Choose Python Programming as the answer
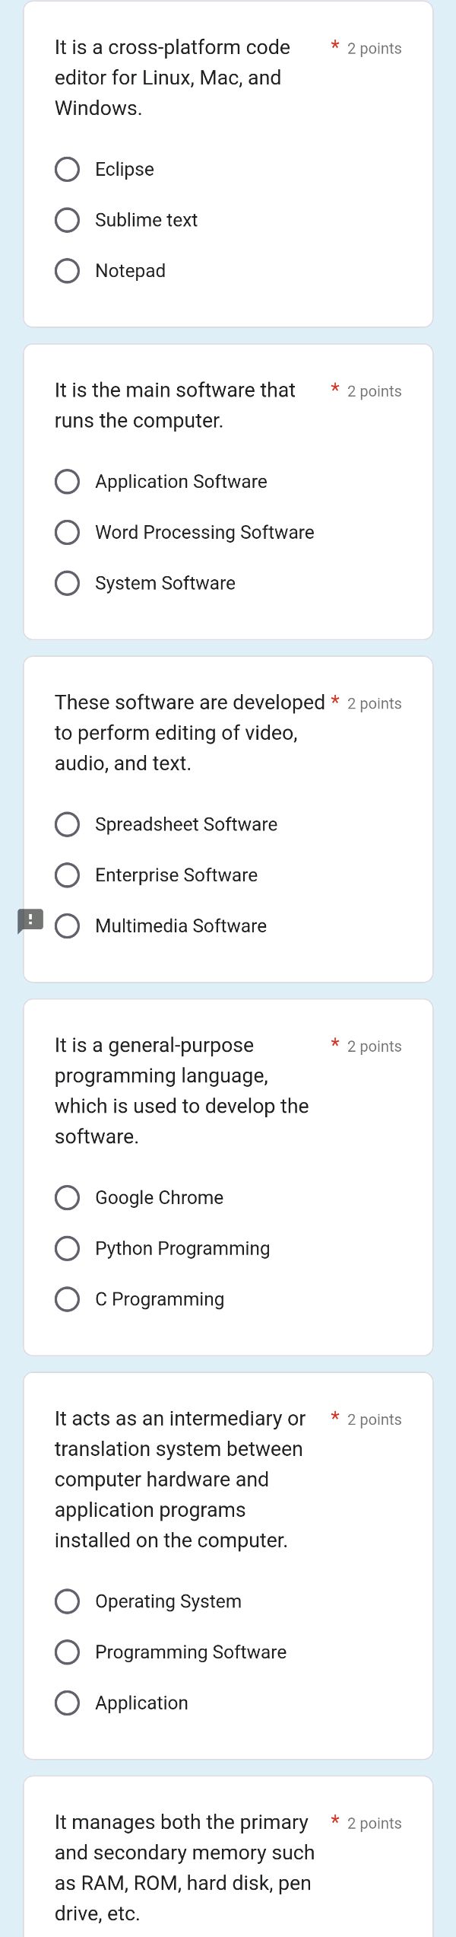 (x=67, y=1248)
